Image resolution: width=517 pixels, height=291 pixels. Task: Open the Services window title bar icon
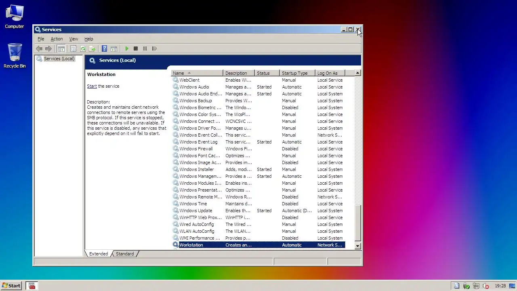[38, 30]
